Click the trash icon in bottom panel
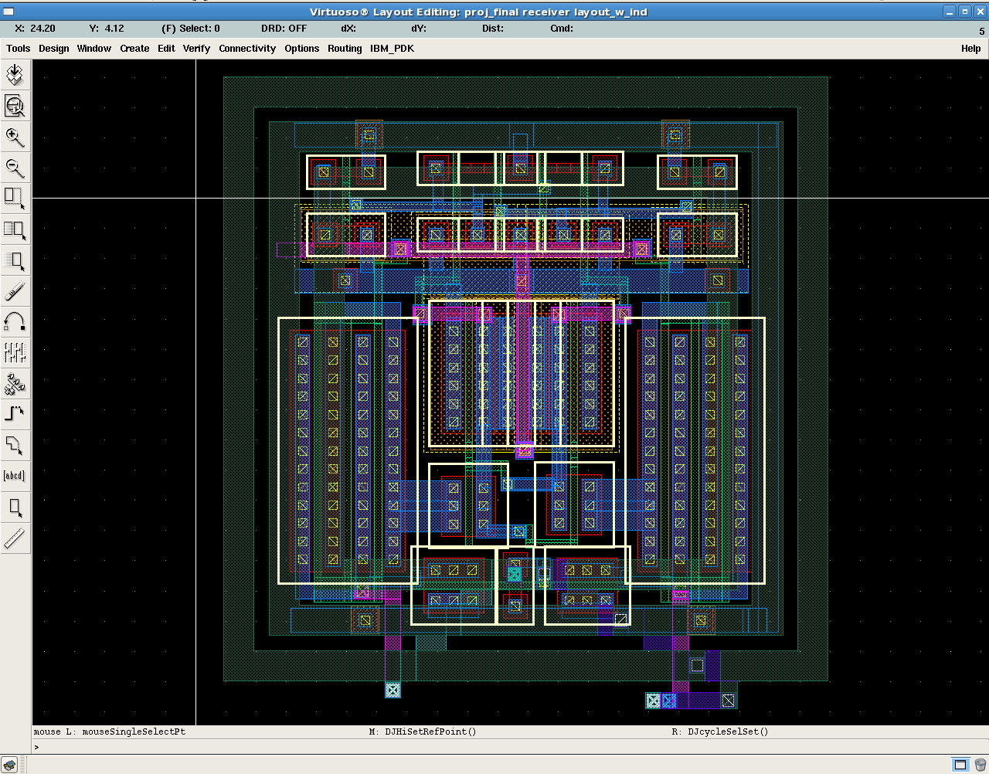Viewport: 989px width, 774px height. pyautogui.click(x=980, y=765)
